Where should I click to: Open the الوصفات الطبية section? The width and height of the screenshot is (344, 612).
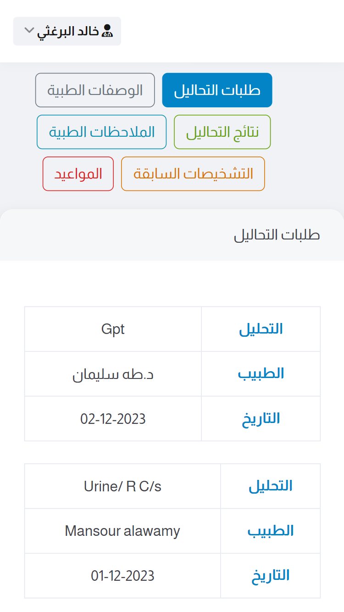tap(95, 90)
